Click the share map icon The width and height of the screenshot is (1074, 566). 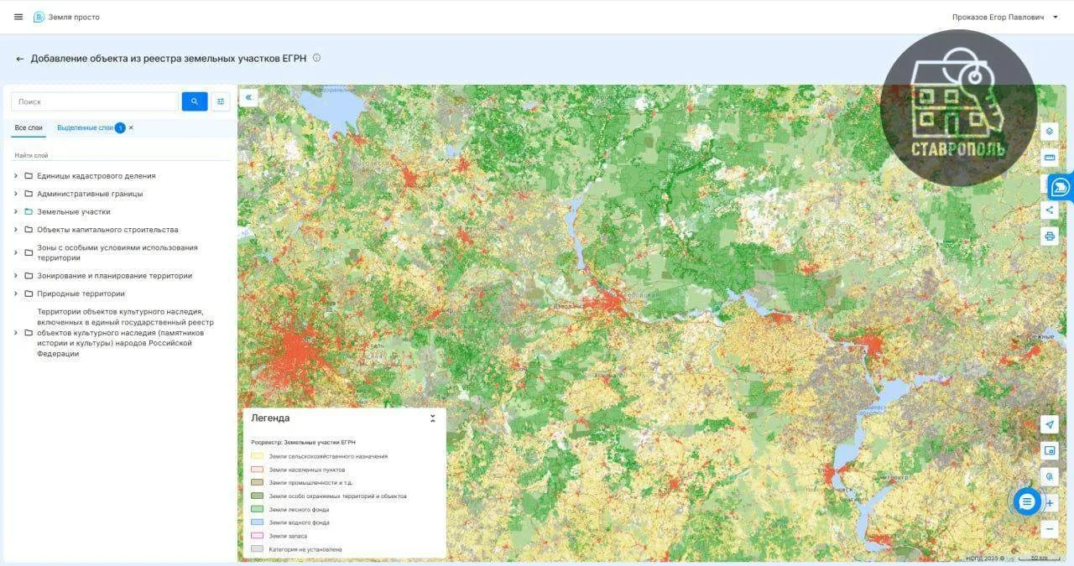[1049, 210]
